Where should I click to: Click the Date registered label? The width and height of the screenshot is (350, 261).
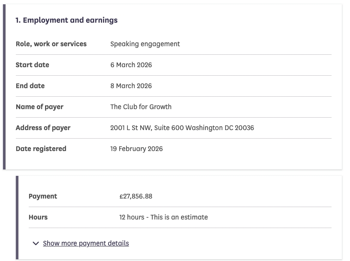pyautogui.click(x=41, y=148)
